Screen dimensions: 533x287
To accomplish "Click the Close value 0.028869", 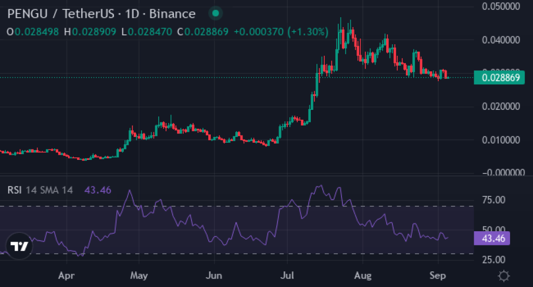I will 206,32.
